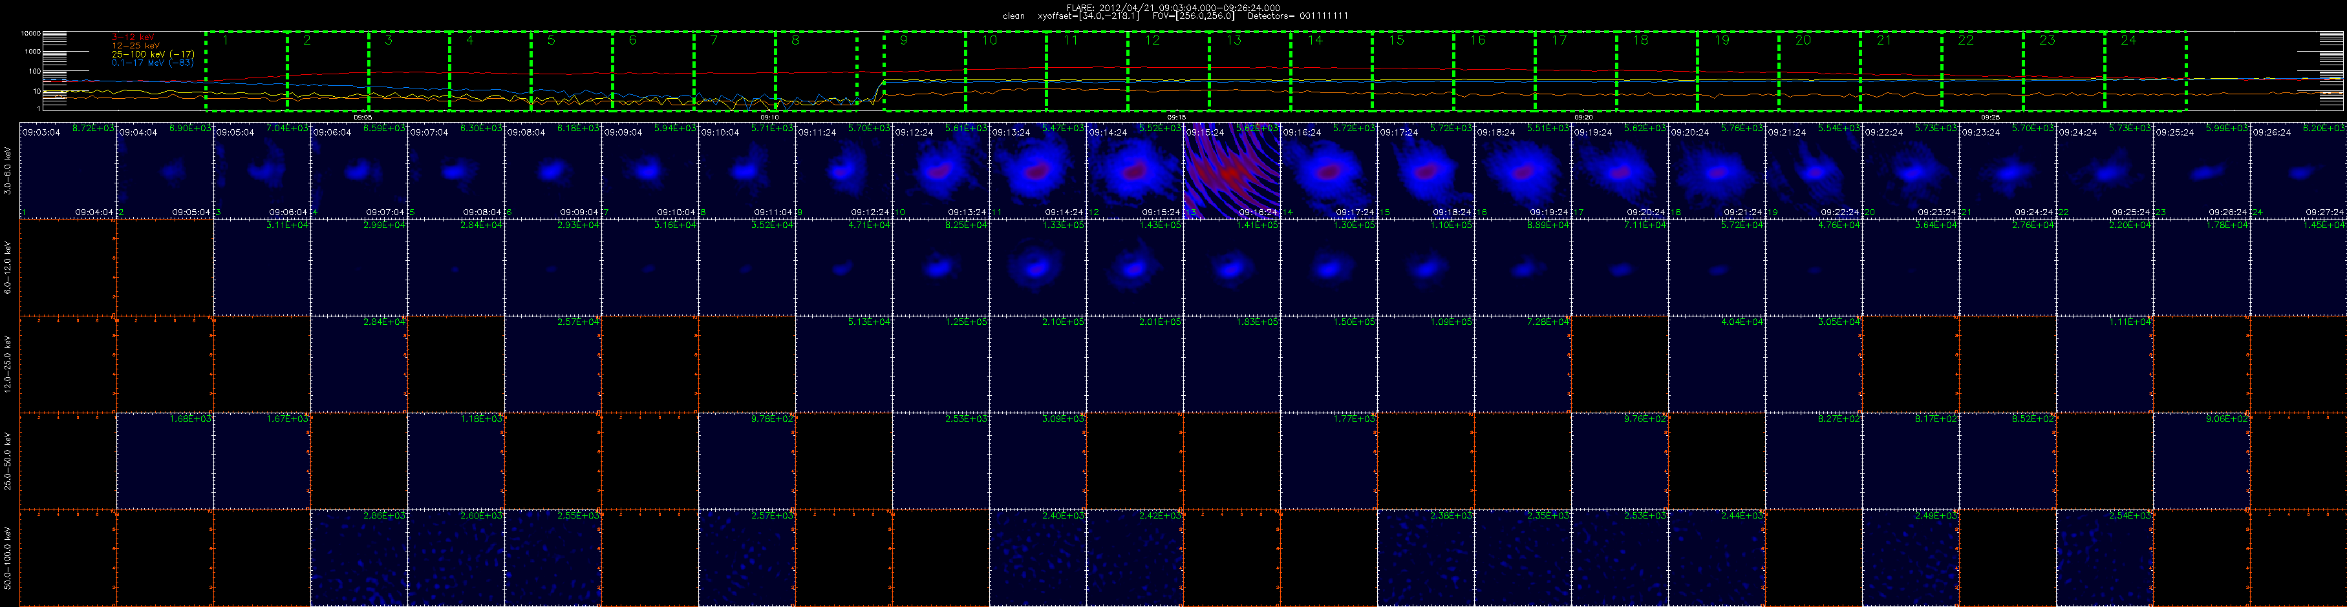
Task: Open the 3.0-6.0 keV image starting 09:18:24
Action: click(x=1523, y=171)
